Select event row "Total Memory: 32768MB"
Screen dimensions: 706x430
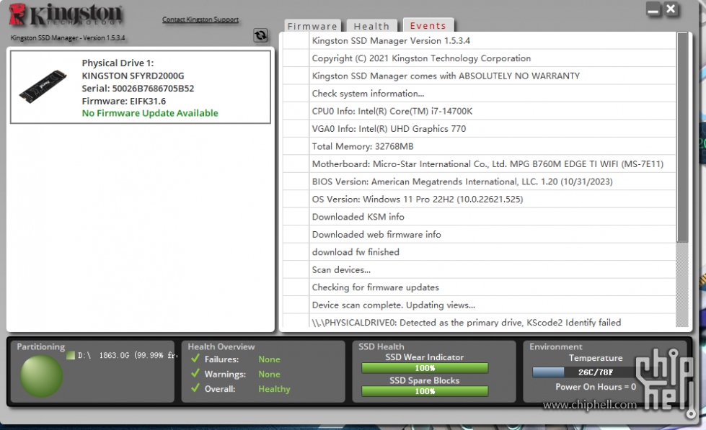pos(480,146)
